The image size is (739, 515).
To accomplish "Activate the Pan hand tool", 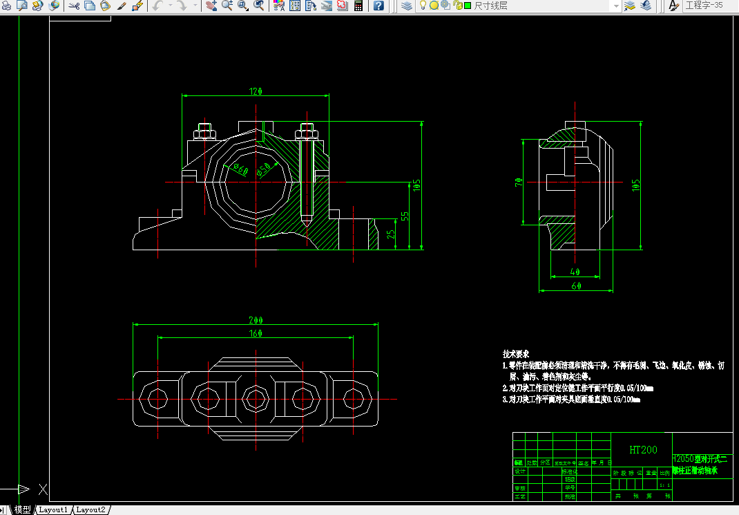I will (x=211, y=6).
